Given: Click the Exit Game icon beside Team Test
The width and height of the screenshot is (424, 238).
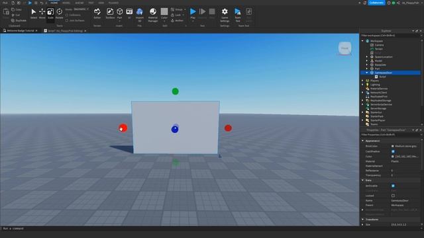Looking at the screenshot, I should [249, 12].
